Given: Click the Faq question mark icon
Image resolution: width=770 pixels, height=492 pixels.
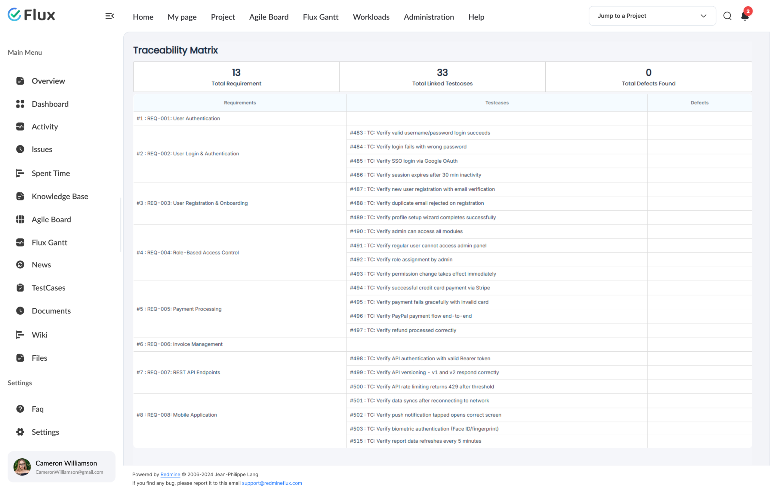Looking at the screenshot, I should (x=20, y=409).
